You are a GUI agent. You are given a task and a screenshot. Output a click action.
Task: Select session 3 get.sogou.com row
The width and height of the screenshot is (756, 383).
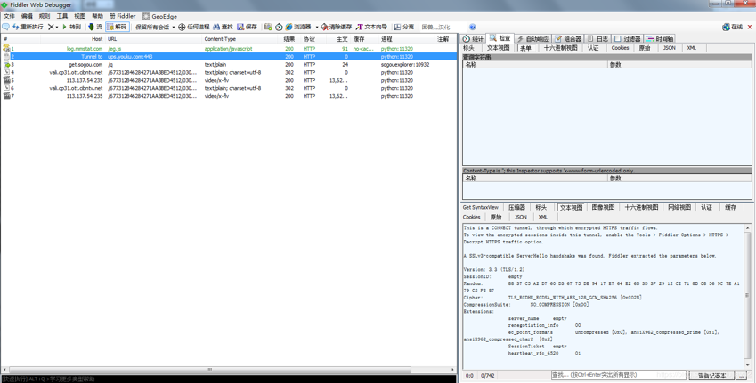229,64
